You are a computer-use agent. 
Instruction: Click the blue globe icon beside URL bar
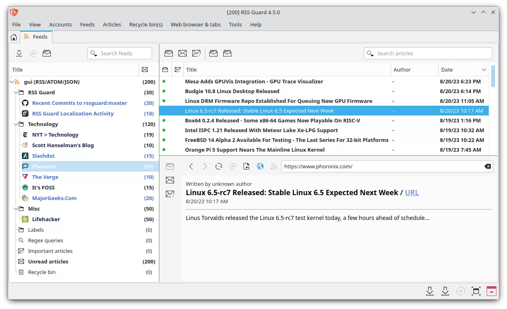(x=260, y=166)
